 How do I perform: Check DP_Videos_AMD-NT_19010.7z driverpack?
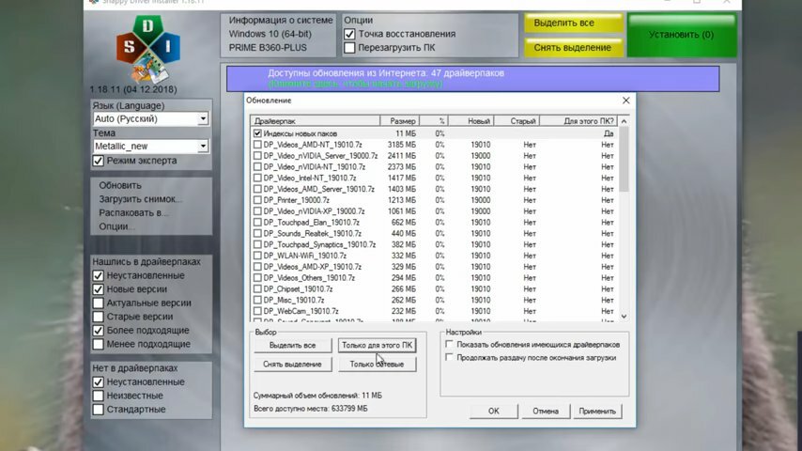point(257,145)
